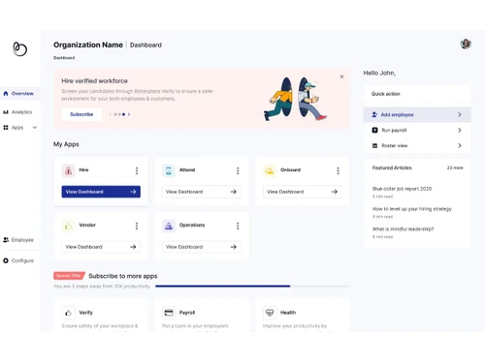Select Add employee quick action
The height and width of the screenshot is (363, 485).
coord(417,114)
